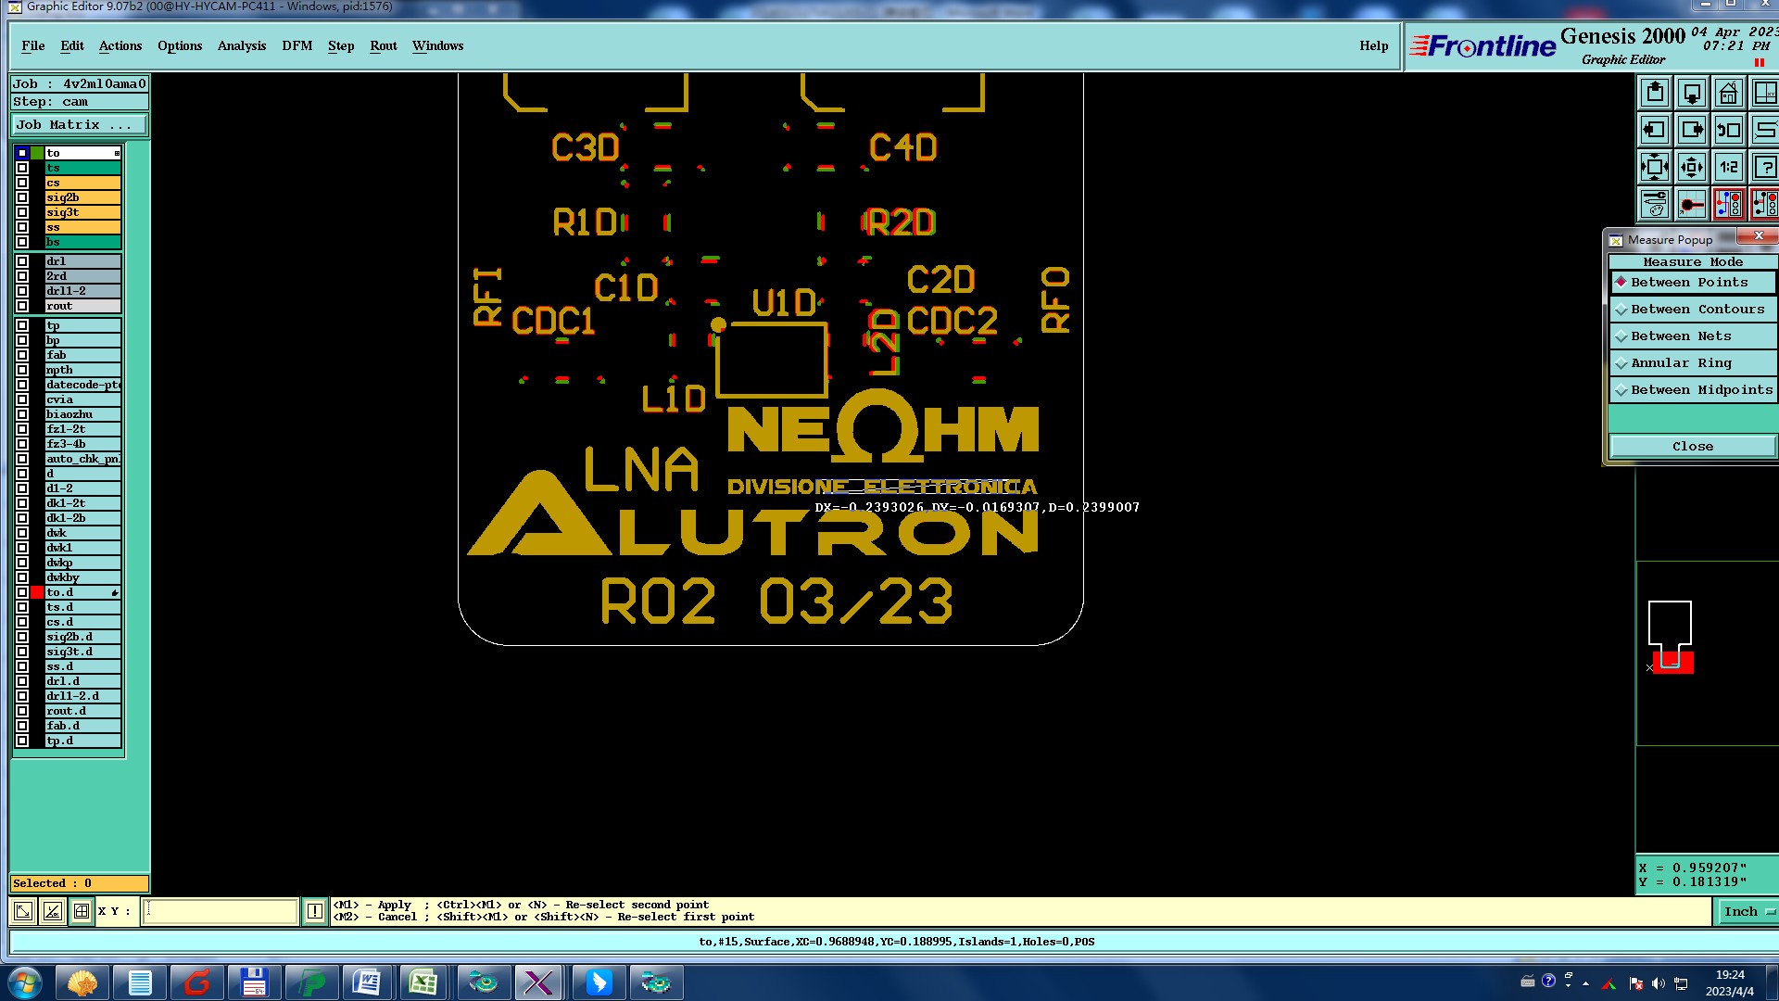
Task: Select the dwkby layer row
Action: (x=83, y=577)
